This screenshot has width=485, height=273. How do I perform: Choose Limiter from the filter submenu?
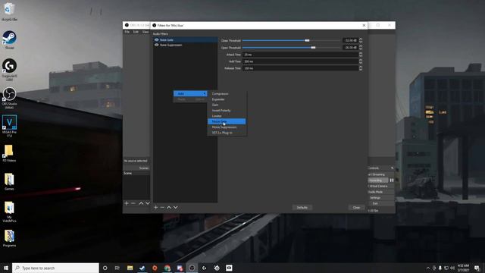(x=227, y=116)
